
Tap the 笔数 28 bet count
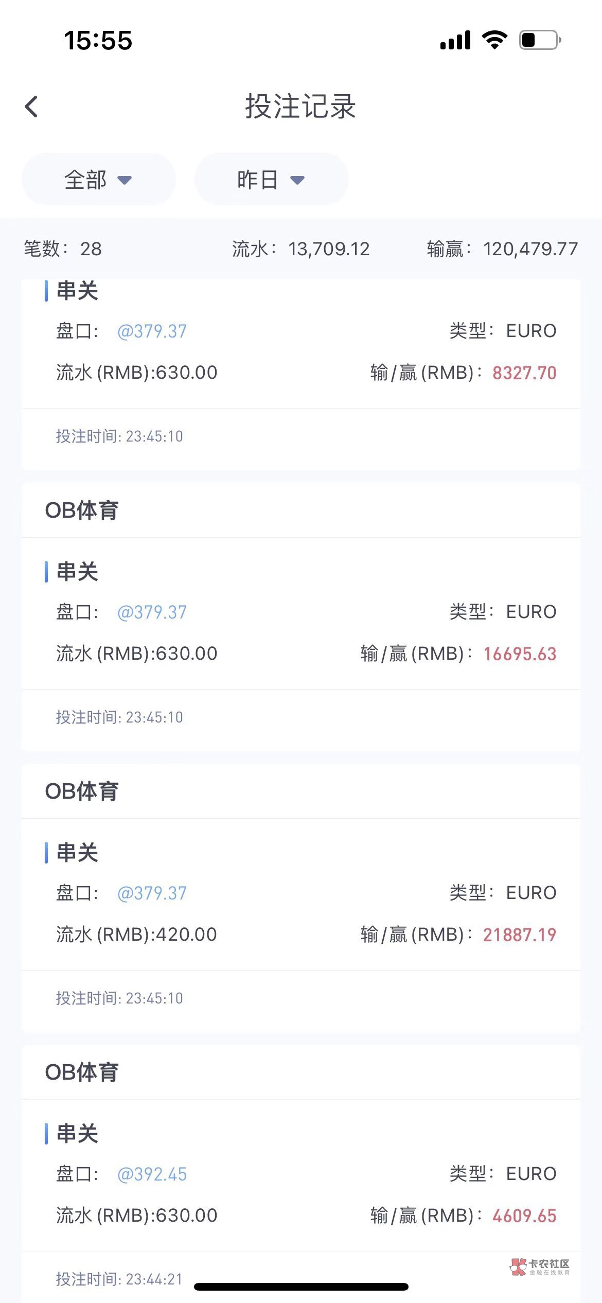pos(63,249)
